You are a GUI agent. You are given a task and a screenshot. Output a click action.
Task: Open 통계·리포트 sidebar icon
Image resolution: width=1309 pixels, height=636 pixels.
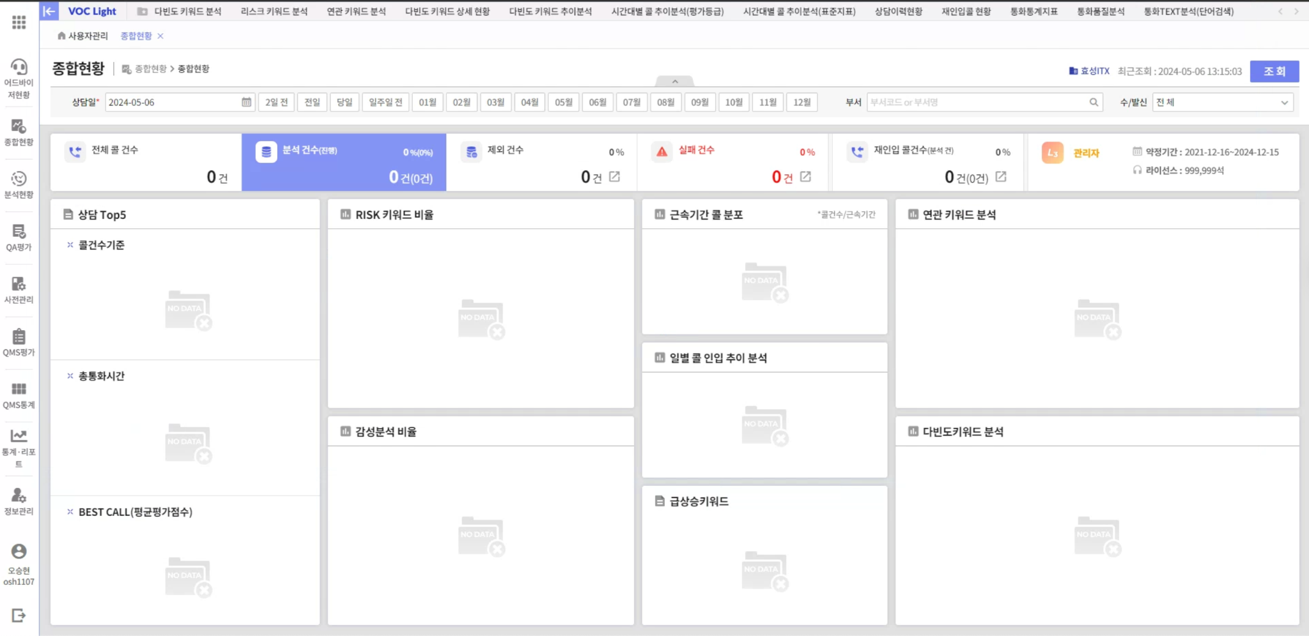(x=19, y=448)
